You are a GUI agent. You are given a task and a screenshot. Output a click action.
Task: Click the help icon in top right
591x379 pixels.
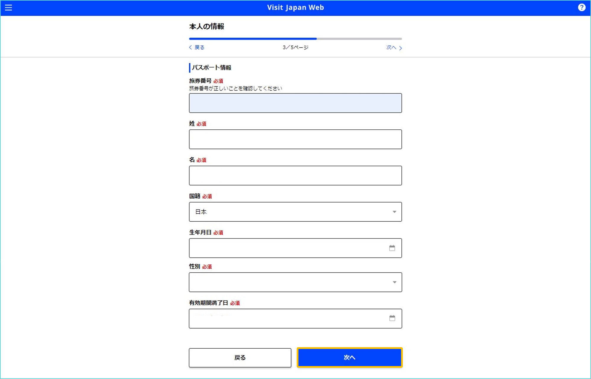tap(582, 8)
